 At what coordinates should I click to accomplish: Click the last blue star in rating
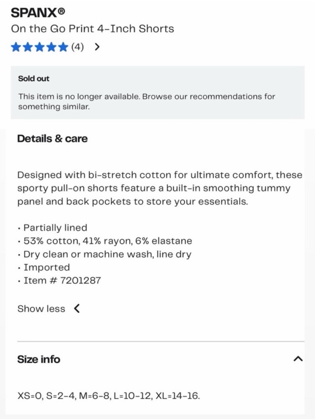(63, 47)
